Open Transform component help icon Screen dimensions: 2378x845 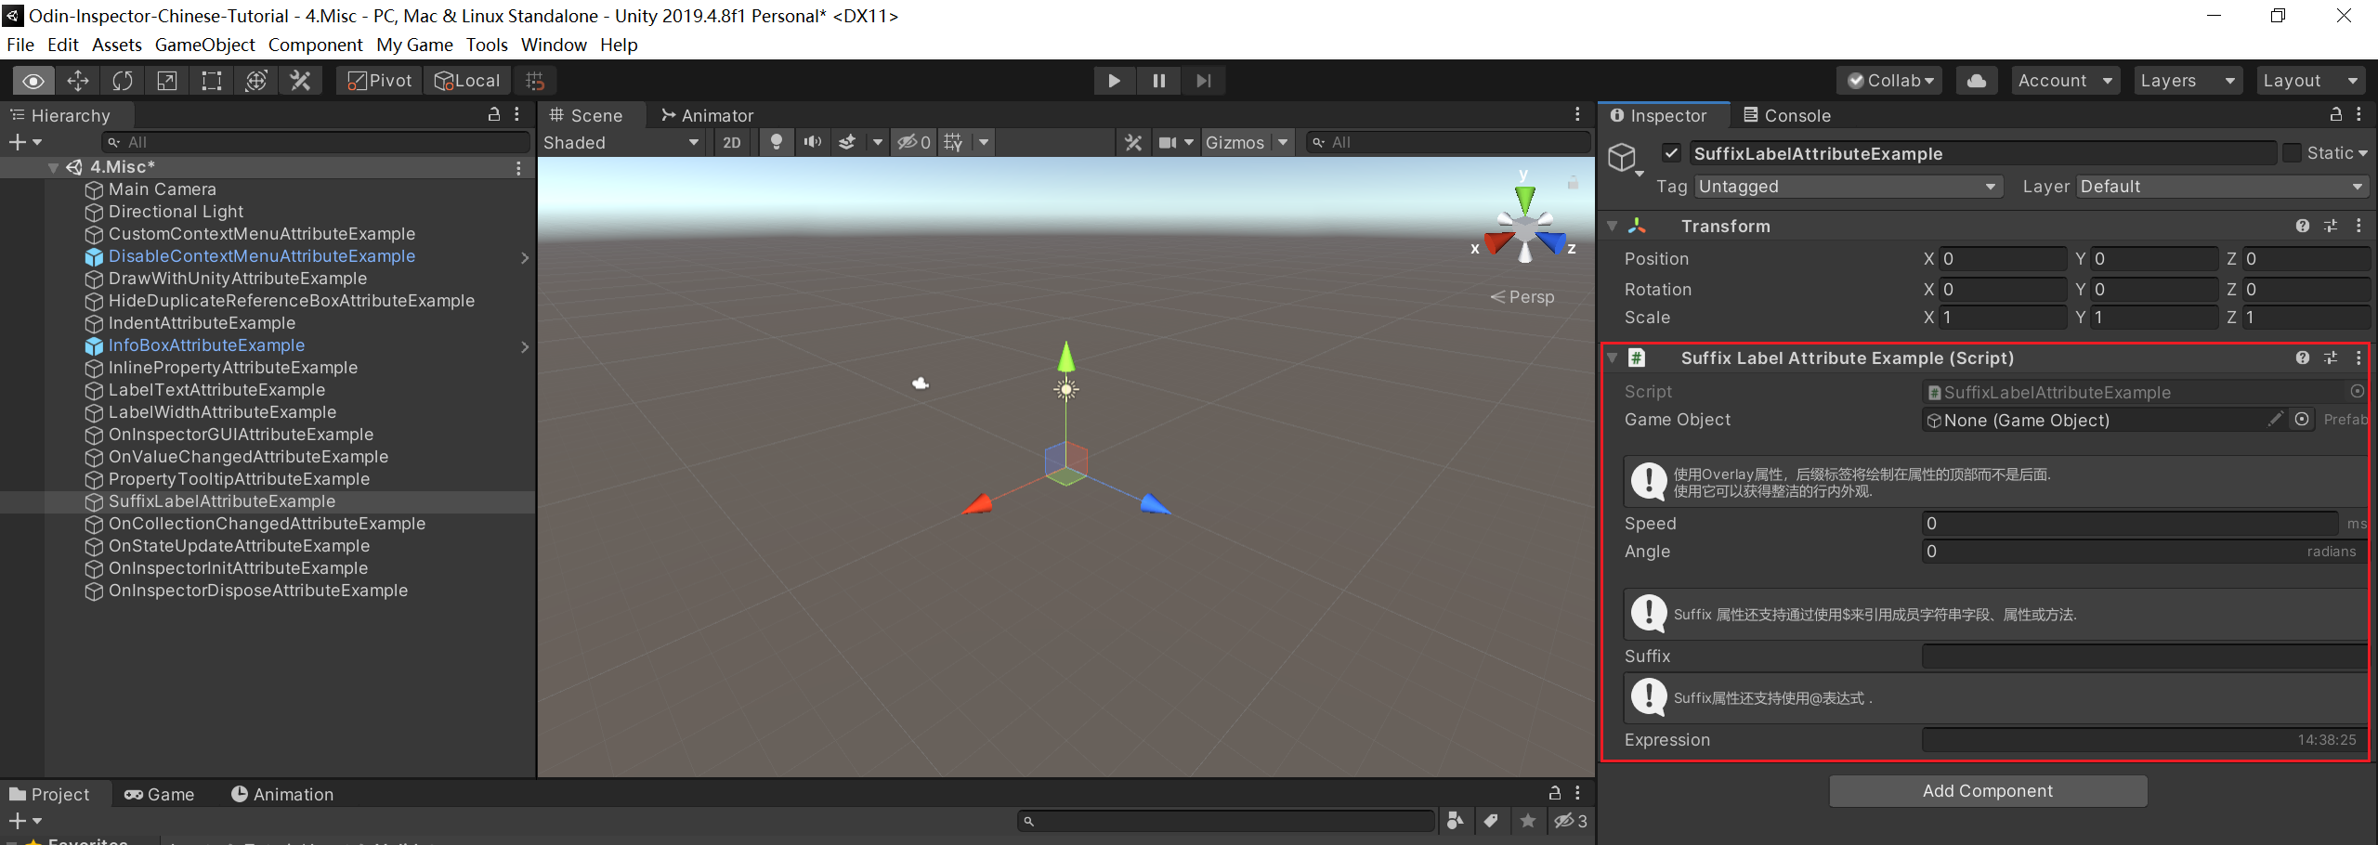tap(2302, 226)
